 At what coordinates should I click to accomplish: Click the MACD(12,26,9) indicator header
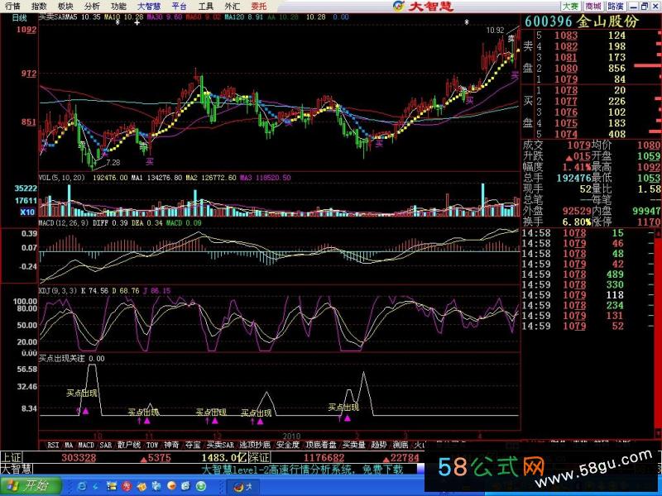(x=64, y=222)
